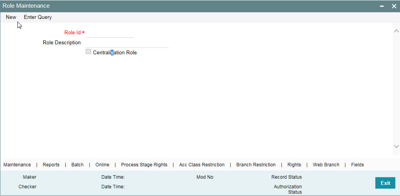Open Branch Restriction link
The width and height of the screenshot is (400, 196).
[x=256, y=165]
